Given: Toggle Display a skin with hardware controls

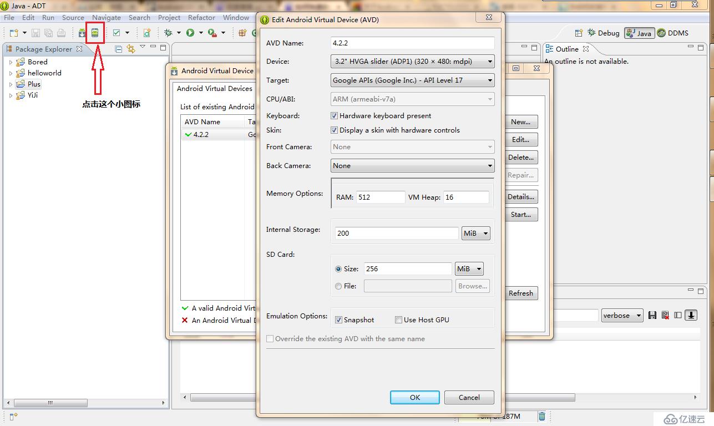Looking at the screenshot, I should (335, 130).
